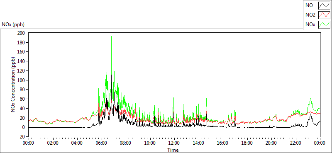
Task: Click the 20:00 time axis label
Action: [x=271, y=143]
